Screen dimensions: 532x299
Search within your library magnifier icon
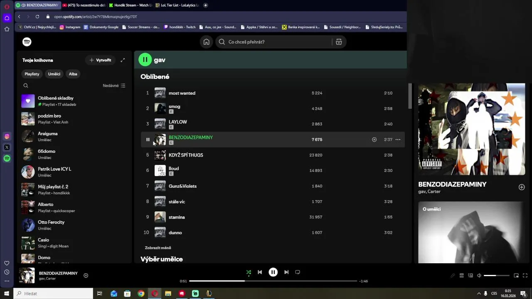tap(26, 86)
